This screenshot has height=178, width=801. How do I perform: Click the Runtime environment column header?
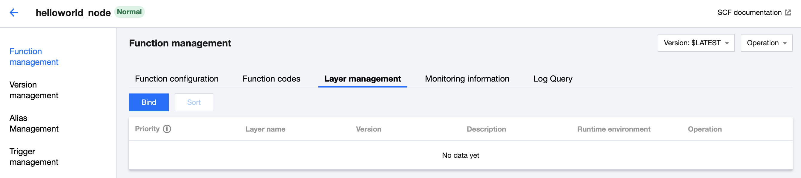[613, 129]
